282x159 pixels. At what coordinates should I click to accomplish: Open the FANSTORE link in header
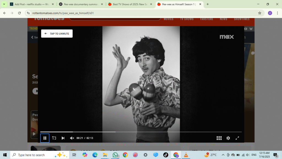[x=207, y=19]
